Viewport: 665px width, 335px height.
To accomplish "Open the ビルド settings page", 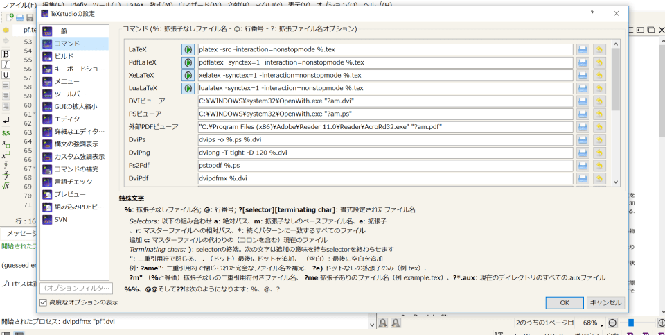I will 75,56.
